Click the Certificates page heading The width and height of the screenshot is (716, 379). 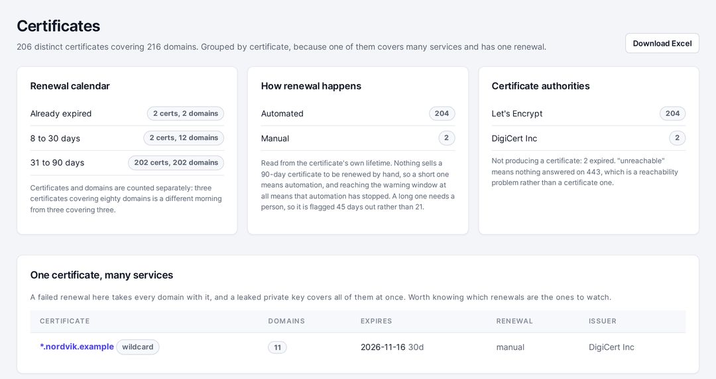coord(58,26)
